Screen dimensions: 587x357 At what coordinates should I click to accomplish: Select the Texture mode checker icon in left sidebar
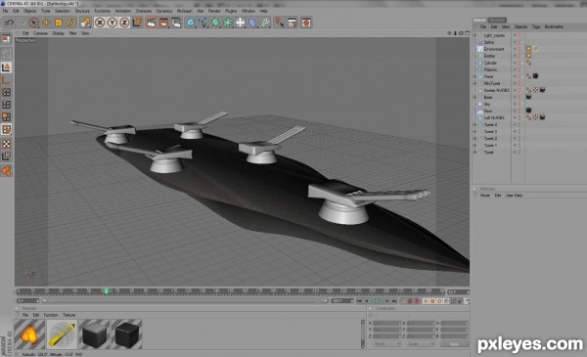click(x=7, y=144)
